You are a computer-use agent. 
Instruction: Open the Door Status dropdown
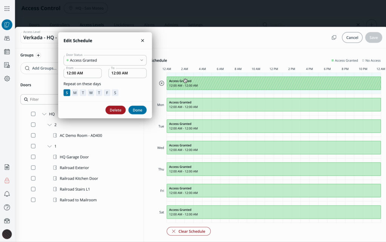(x=105, y=60)
